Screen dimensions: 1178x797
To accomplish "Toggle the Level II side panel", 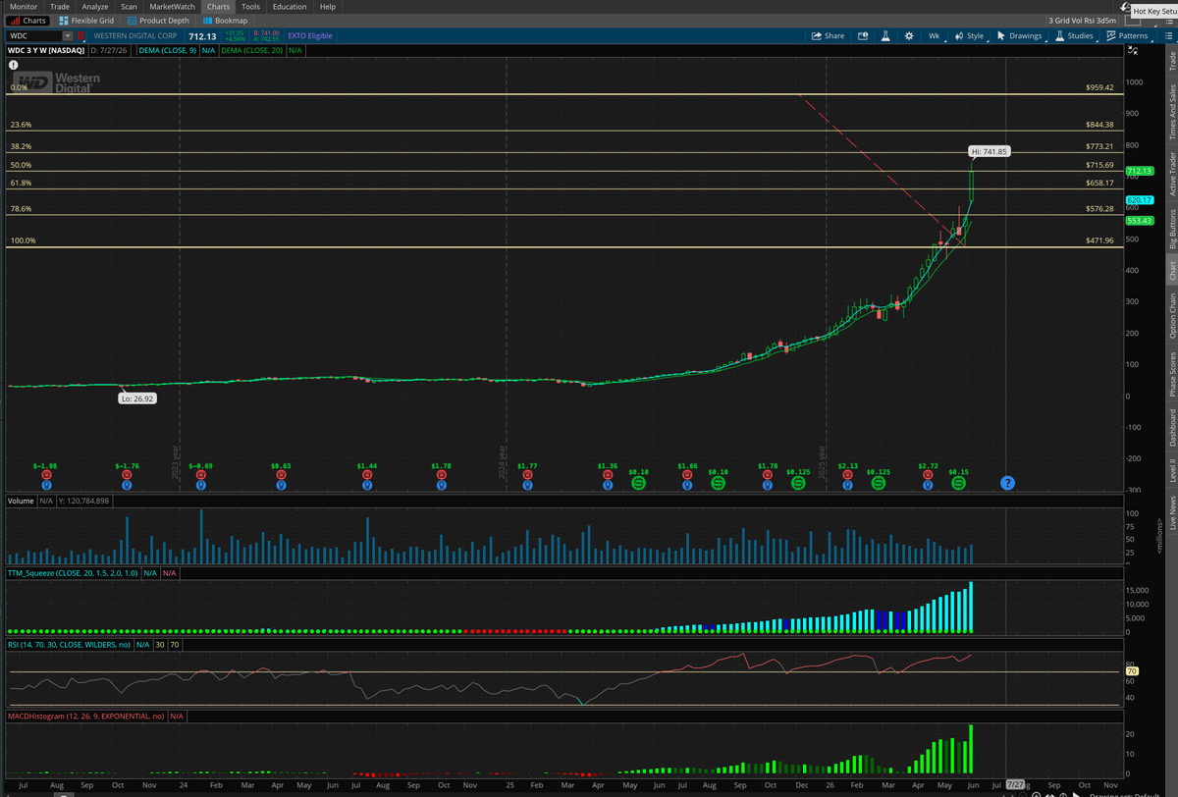I will [x=1171, y=471].
